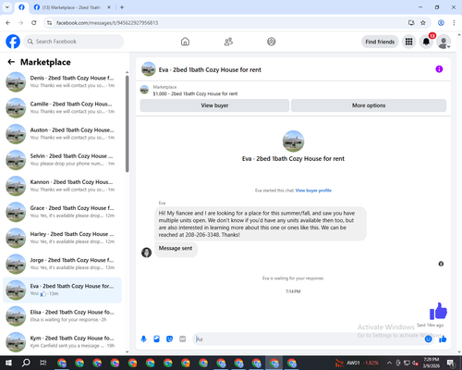Click the listing thumbnail beside $1,000 price
Screen dimensions: 462x370
click(x=144, y=90)
